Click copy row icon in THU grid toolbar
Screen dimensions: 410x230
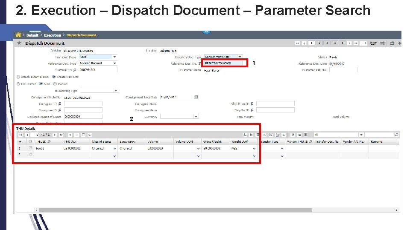[x=83, y=135]
